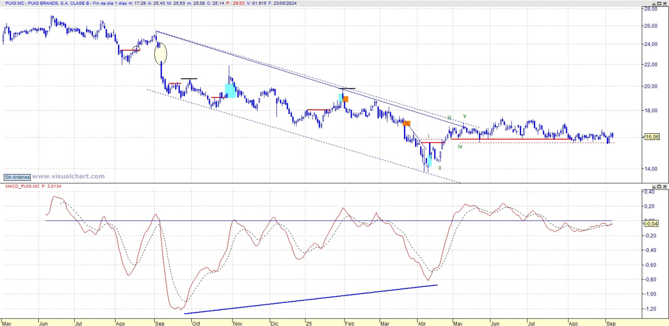This screenshot has height=326, width=669.
Task: Minimize the PUIG.MC price chart pane
Action: (x=654, y=3)
